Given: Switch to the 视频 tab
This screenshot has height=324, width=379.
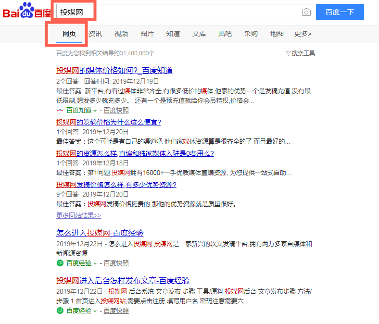Looking at the screenshot, I should [121, 34].
